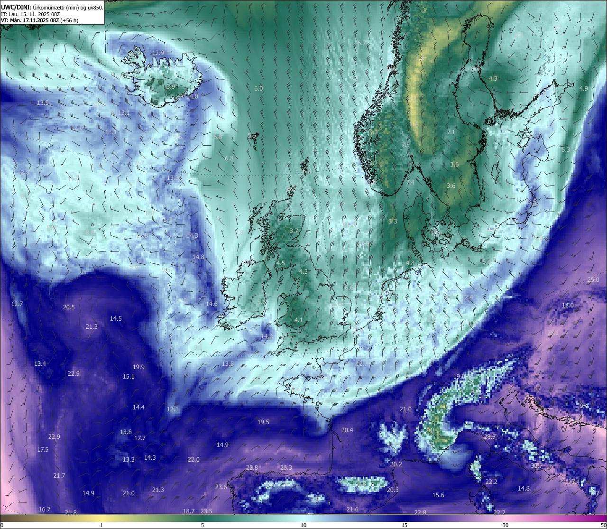The height and width of the screenshot is (529, 607).
Task: Click the 20.3 value over the eastern Pyrenees
Action: tap(393, 490)
